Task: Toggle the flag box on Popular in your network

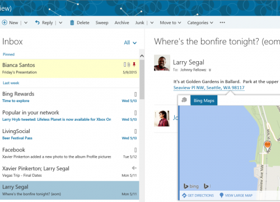Action: tap(136, 113)
